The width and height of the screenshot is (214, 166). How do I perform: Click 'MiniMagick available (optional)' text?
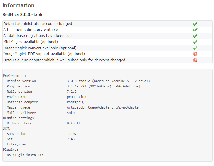point(31,42)
